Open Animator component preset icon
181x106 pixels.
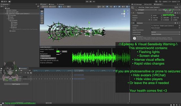177,23
